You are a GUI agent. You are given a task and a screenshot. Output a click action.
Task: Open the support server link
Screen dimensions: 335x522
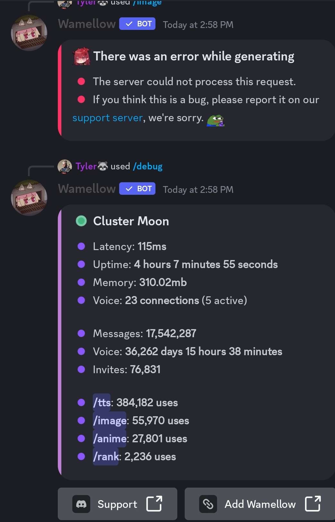click(107, 118)
